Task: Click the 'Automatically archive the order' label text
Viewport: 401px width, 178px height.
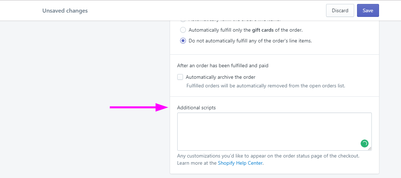Action: 221,77
